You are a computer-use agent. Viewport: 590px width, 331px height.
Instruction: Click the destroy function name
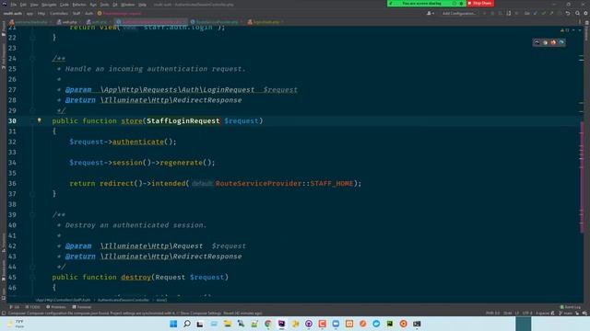[136, 277]
